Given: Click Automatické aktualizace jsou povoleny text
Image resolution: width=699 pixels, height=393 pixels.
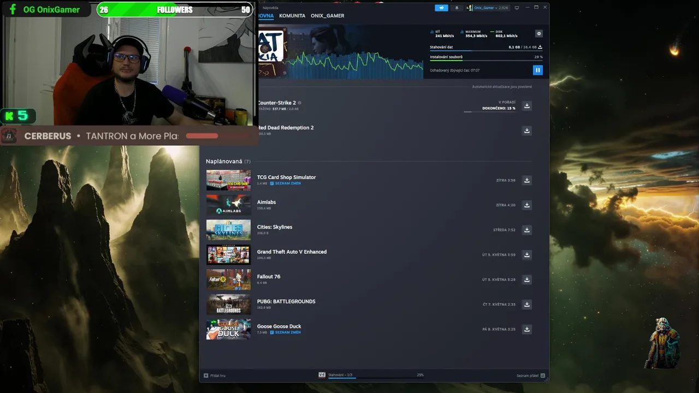Looking at the screenshot, I should pos(502,87).
